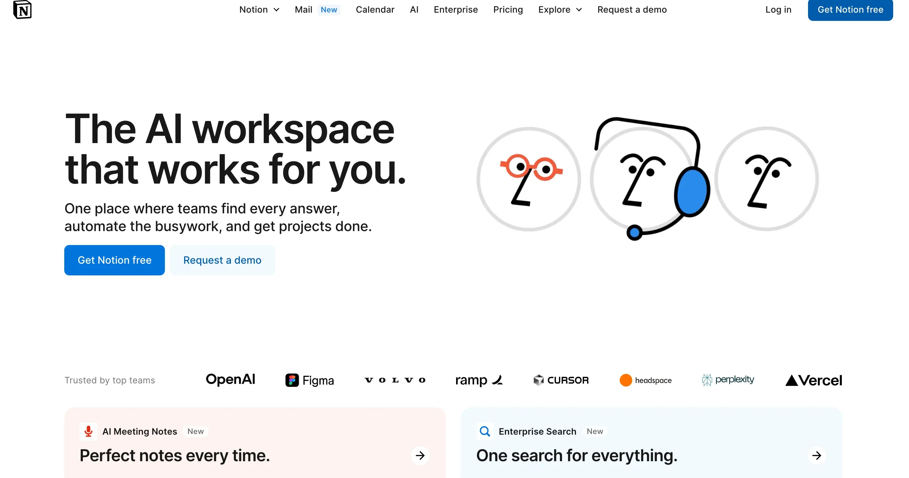This screenshot has height=478, width=909.
Task: Open the Enterprise nav item
Action: pyautogui.click(x=455, y=9)
